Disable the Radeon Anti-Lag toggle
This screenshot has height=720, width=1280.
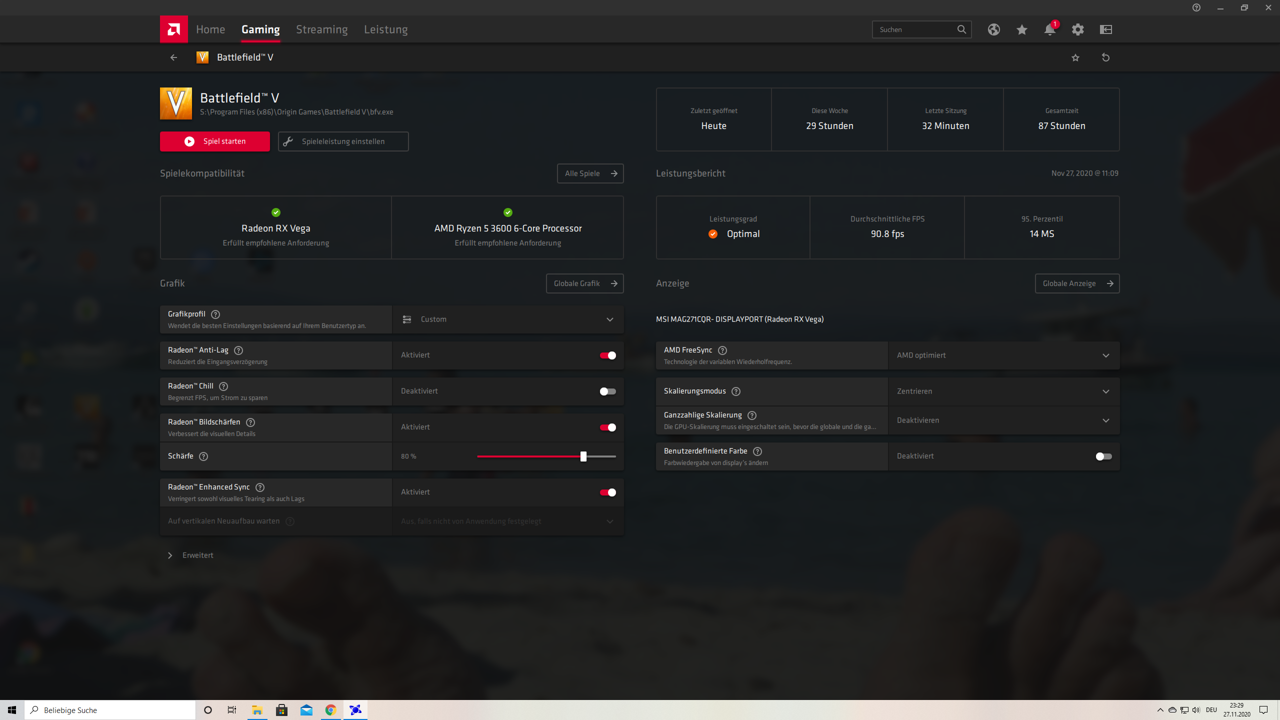click(x=607, y=355)
